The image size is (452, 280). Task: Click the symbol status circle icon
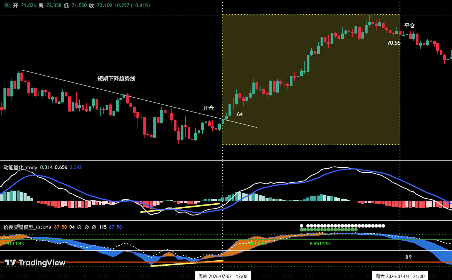click(6, 5)
